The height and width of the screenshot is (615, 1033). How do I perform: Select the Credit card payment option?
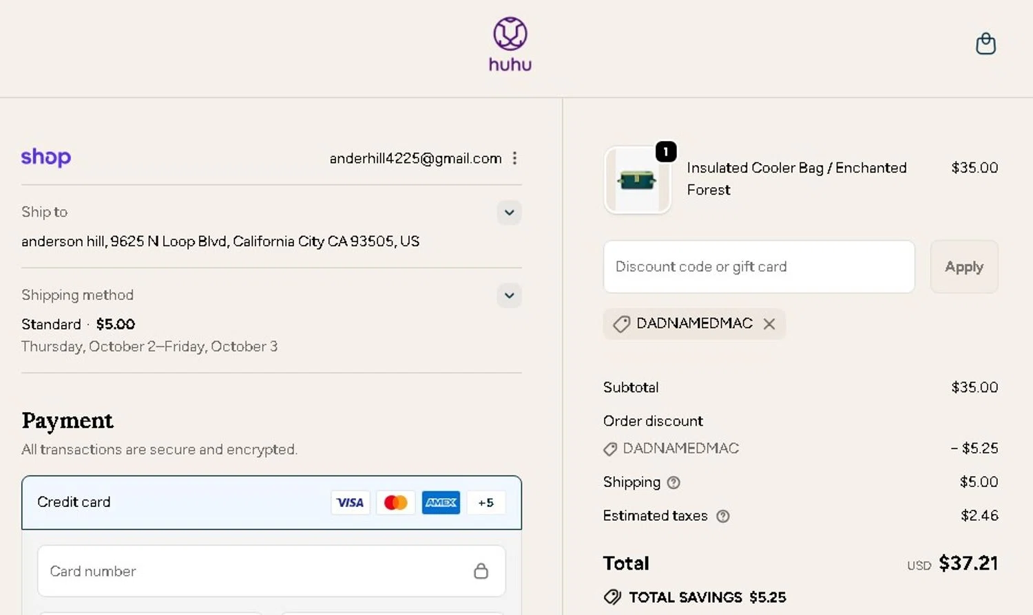pos(271,503)
